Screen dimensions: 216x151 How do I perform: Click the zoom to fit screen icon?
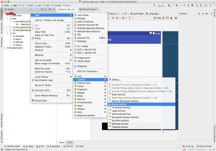(167, 18)
